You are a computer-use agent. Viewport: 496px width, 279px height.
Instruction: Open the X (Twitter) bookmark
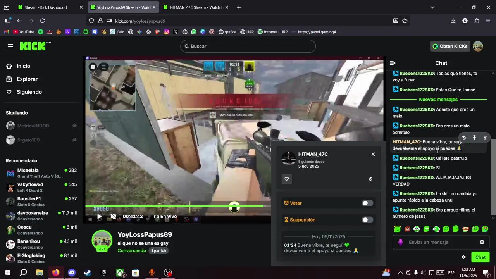(x=176, y=32)
